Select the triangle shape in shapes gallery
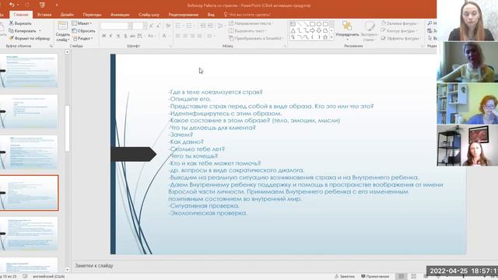Viewport: 498px width, 280px height. tap(293, 31)
